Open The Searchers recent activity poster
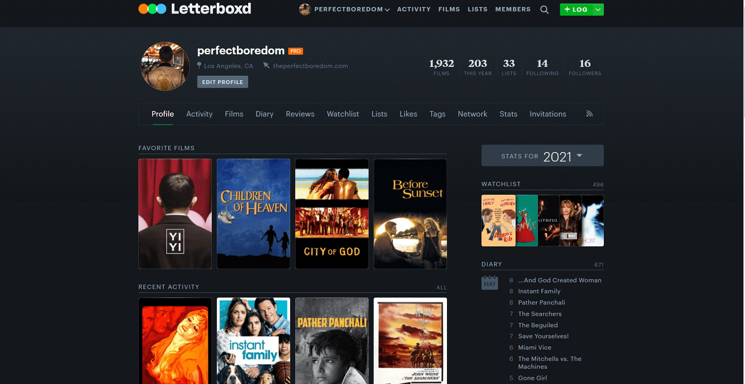This screenshot has width=745, height=384. coord(410,341)
